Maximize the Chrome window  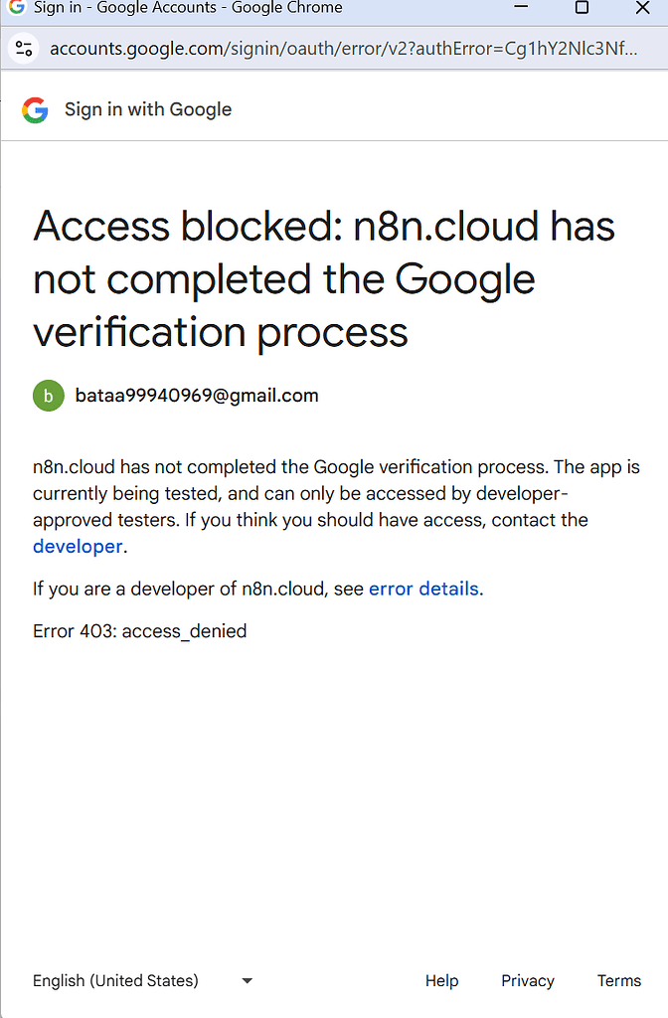click(582, 8)
